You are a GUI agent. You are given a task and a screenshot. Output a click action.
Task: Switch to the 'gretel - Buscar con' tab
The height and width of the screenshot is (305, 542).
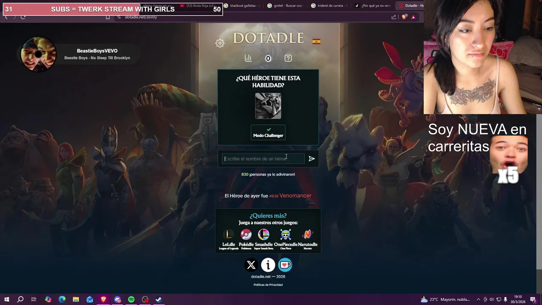click(x=286, y=6)
